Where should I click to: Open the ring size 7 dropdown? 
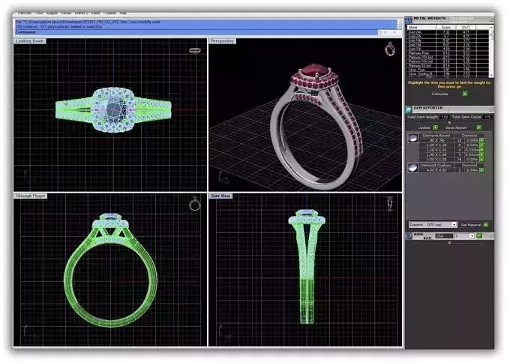472,236
